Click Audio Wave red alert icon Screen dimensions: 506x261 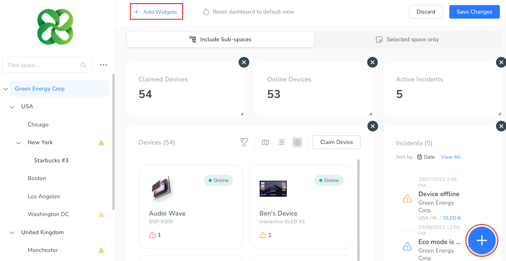click(152, 235)
